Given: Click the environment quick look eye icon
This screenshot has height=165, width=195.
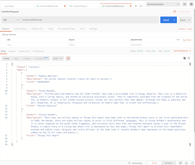Looking at the screenshot, I should [x=185, y=4].
